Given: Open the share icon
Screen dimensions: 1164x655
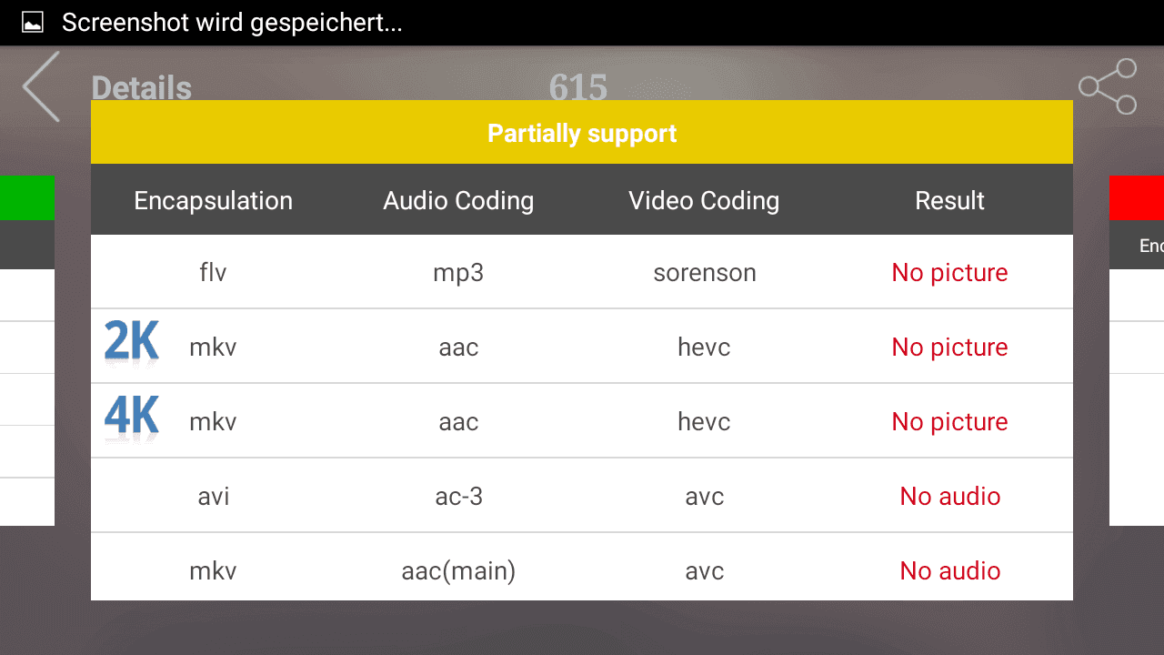Looking at the screenshot, I should tap(1108, 86).
